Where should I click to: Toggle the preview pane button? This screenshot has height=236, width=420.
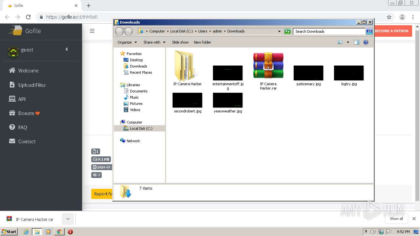[x=357, y=42]
